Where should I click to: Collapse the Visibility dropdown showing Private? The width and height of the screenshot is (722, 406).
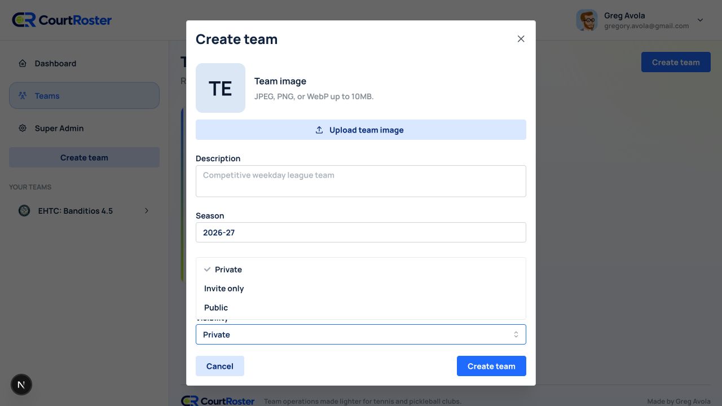pyautogui.click(x=361, y=334)
